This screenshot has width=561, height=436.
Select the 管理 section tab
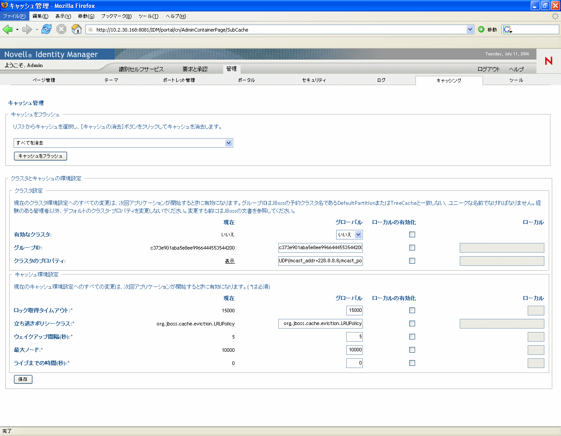[x=232, y=69]
